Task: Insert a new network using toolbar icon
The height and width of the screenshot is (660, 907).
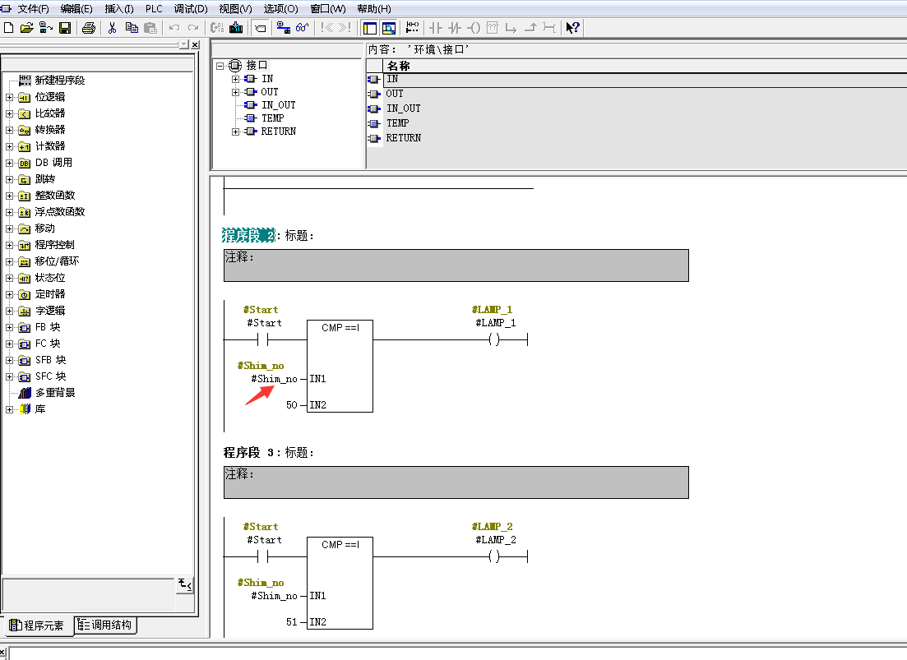Action: pos(413,28)
